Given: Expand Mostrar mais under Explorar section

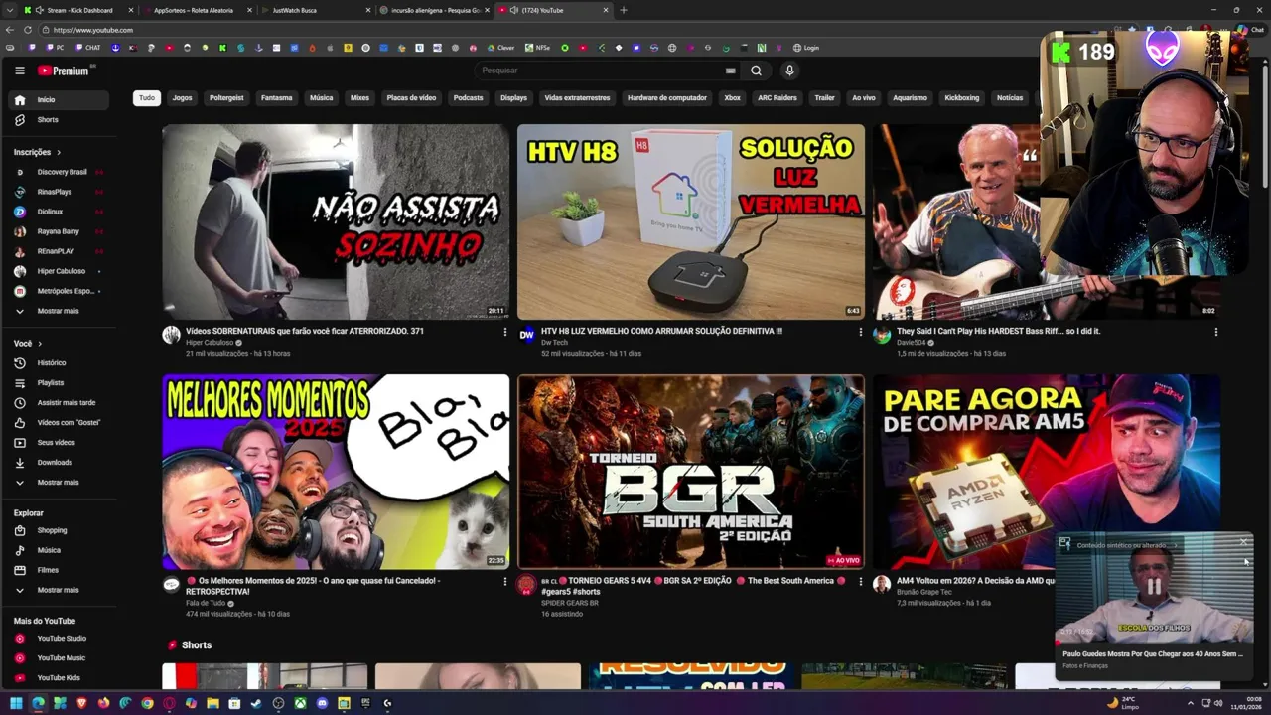Looking at the screenshot, I should pos(60,590).
